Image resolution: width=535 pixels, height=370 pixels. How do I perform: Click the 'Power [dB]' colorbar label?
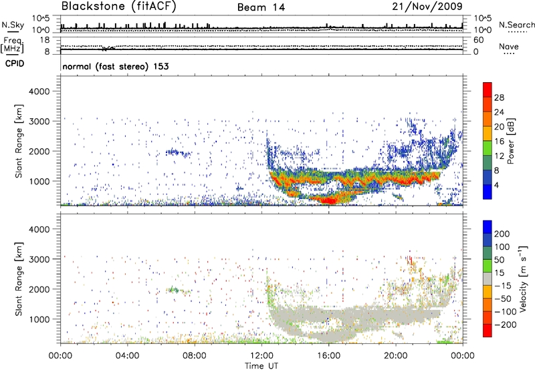(511, 141)
